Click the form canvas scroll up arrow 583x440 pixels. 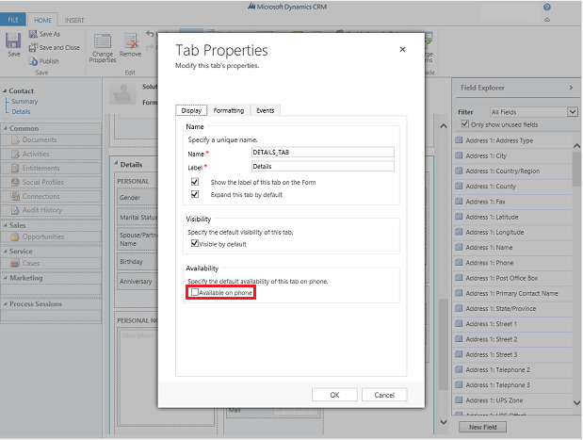tap(444, 126)
